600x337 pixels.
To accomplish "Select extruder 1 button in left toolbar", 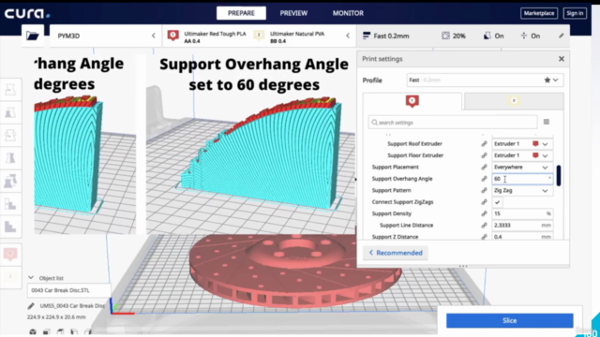I will point(10,254).
